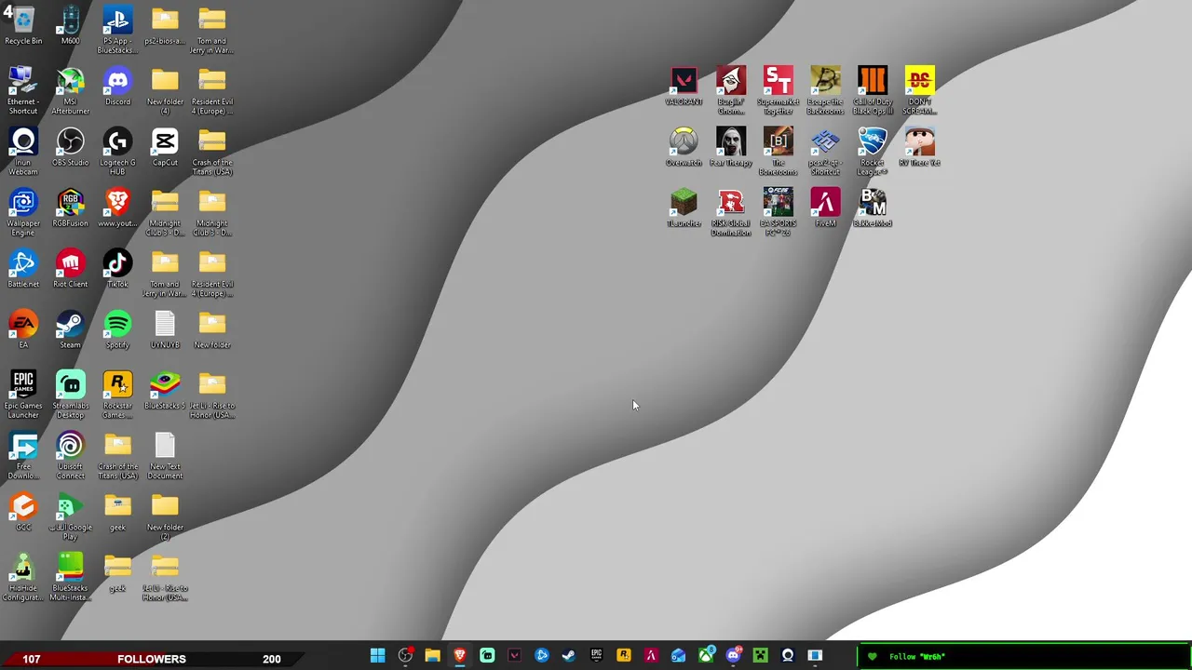Launch the VALORANT desktop shortcut

(684, 87)
